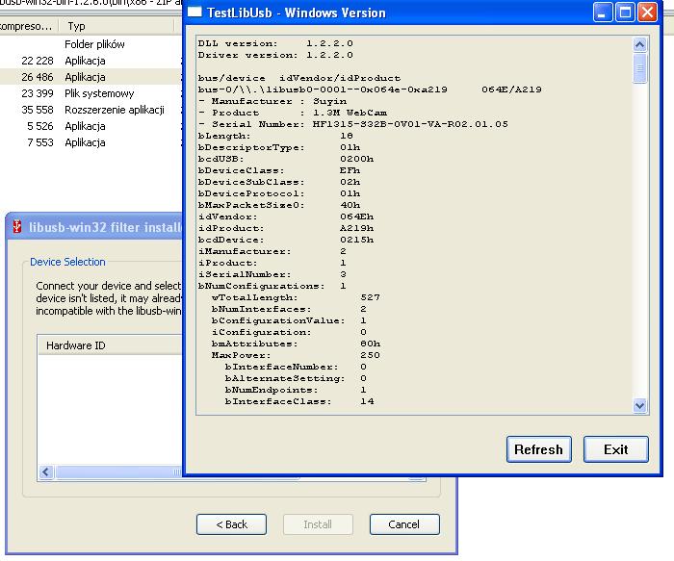This screenshot has height=561, width=674.
Task: Select the Plik systemowy row
Action: point(91,93)
